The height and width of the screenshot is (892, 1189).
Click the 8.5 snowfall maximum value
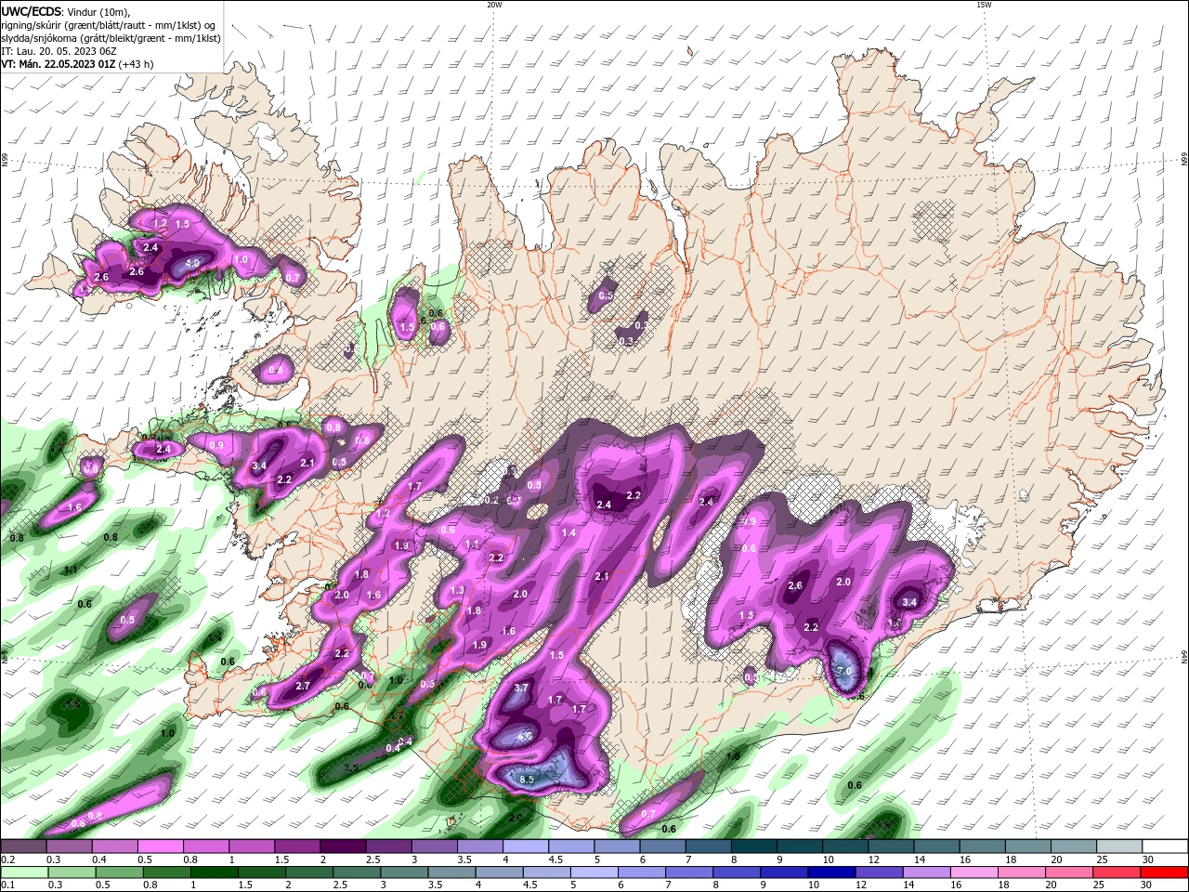527,780
